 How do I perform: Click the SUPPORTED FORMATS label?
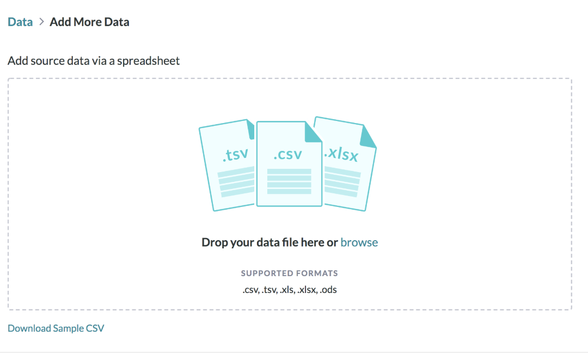[x=289, y=273]
